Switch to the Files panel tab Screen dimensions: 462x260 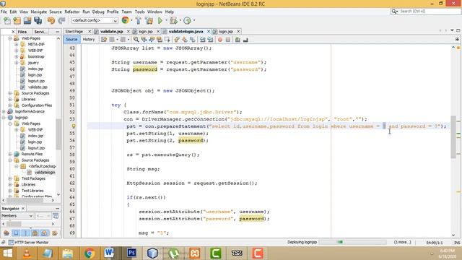(22, 32)
